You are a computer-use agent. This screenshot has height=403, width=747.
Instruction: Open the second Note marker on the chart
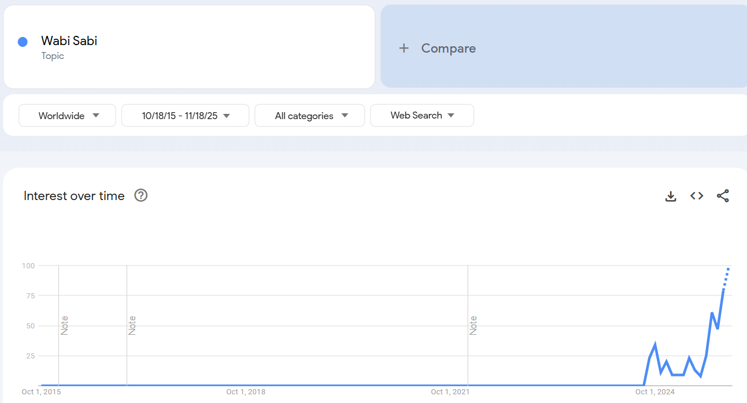132,325
